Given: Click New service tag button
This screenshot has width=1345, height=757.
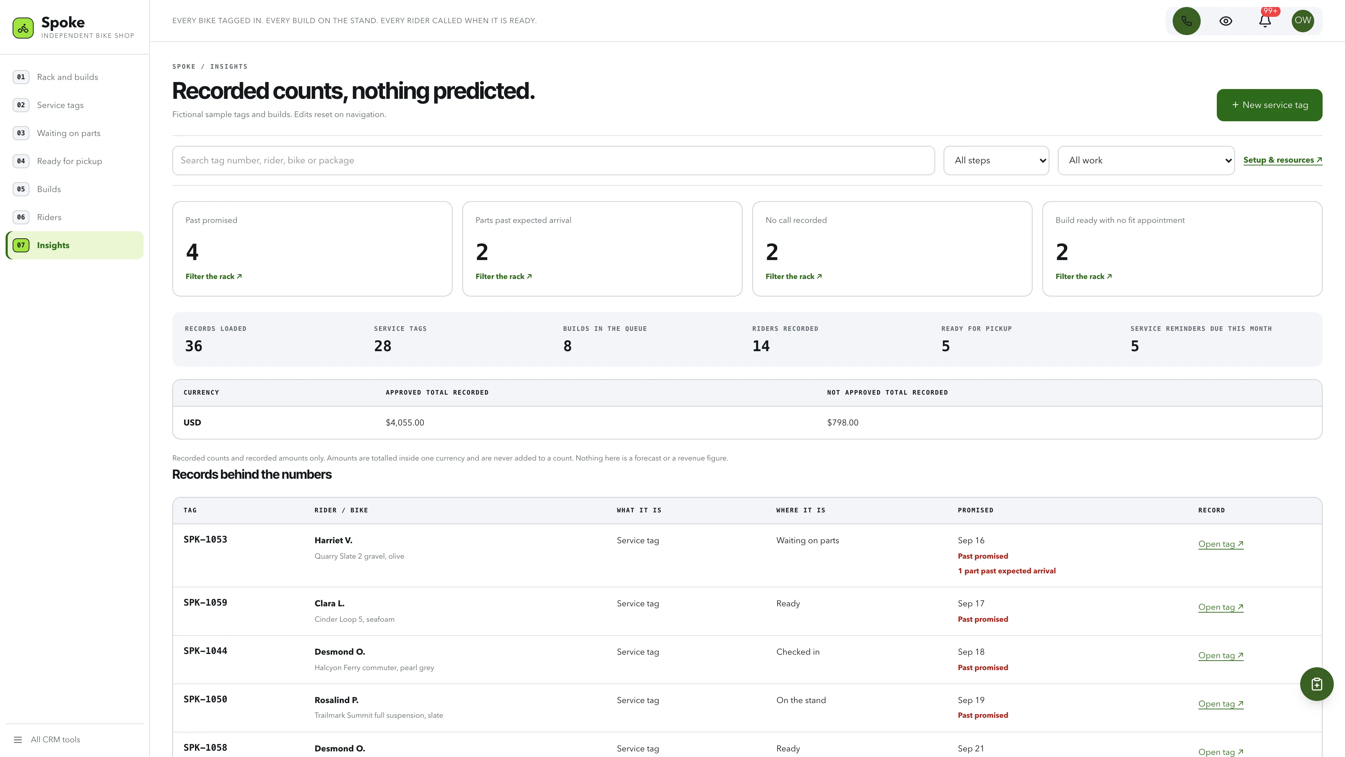Looking at the screenshot, I should click(x=1269, y=105).
